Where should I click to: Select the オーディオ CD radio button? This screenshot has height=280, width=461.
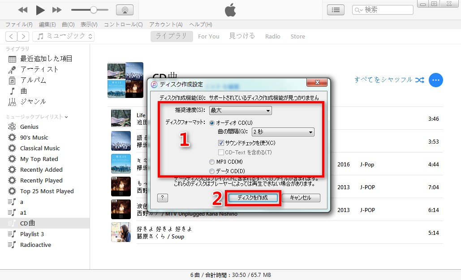212,123
